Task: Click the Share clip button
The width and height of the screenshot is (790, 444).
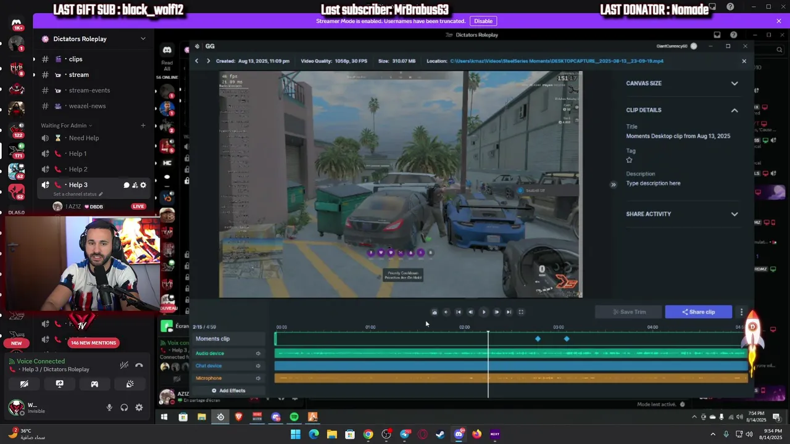Action: pos(698,312)
